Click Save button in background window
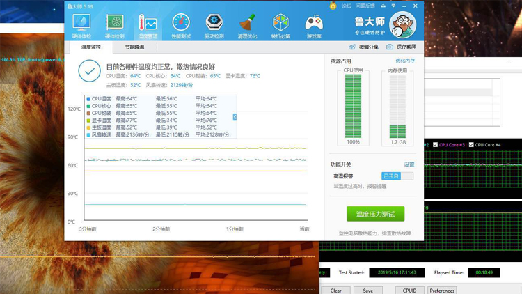Screen dimensions: 522x294 pyautogui.click(x=368, y=291)
